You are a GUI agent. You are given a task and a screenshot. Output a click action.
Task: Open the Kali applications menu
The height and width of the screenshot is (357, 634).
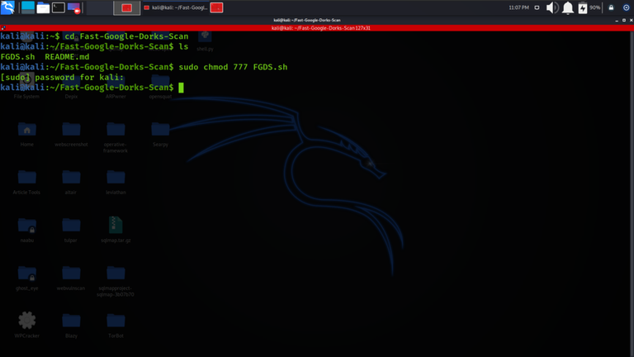(7, 7)
